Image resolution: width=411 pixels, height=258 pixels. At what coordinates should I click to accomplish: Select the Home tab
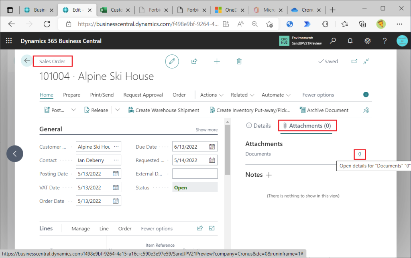(47, 95)
